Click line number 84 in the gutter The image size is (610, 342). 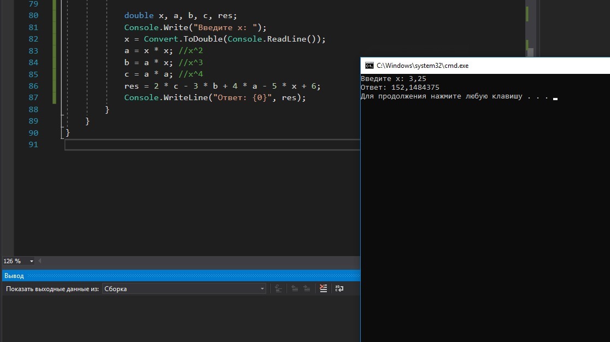pos(33,62)
